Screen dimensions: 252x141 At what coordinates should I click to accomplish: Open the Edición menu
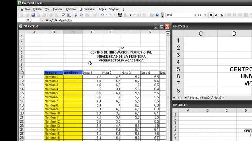(37, 9)
